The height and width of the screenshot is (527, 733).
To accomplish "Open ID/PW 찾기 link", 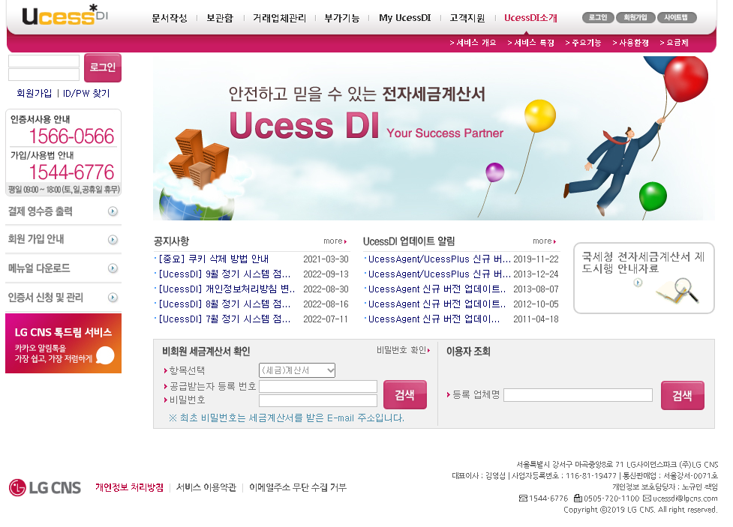I will pyautogui.click(x=86, y=93).
